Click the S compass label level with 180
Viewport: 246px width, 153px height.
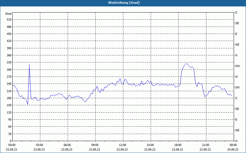click(x=236, y=98)
